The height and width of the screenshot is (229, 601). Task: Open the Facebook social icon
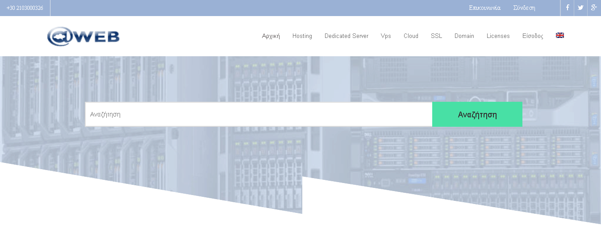[x=567, y=8]
